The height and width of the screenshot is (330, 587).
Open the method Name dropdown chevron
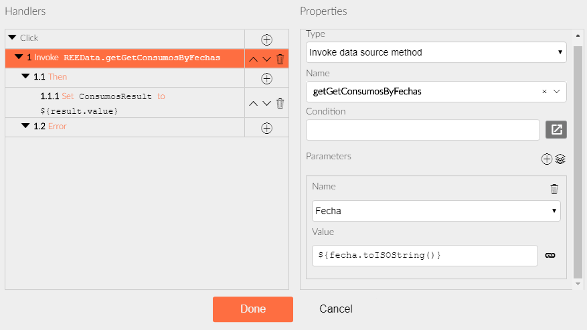point(557,92)
